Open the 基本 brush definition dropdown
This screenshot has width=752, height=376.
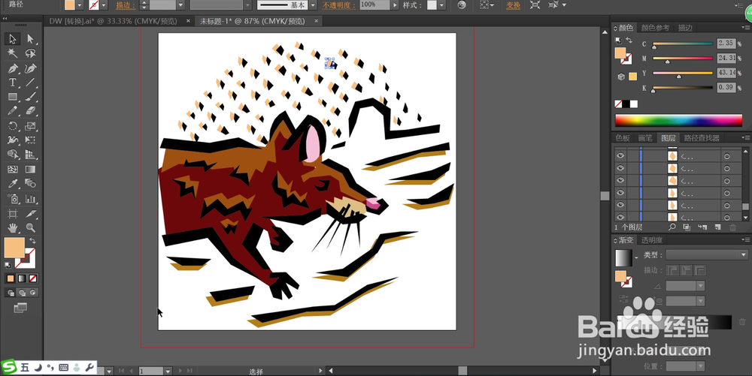313,5
